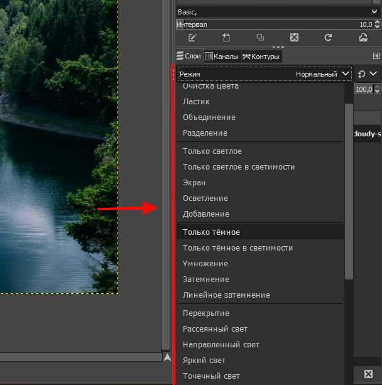Open the Режим mode dropdown
382x385 pixels.
[265, 74]
